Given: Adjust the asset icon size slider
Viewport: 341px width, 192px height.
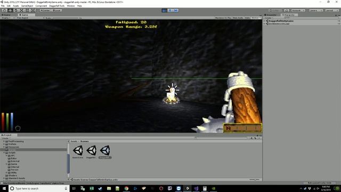Looking at the screenshot, I should pyautogui.click(x=255, y=180).
